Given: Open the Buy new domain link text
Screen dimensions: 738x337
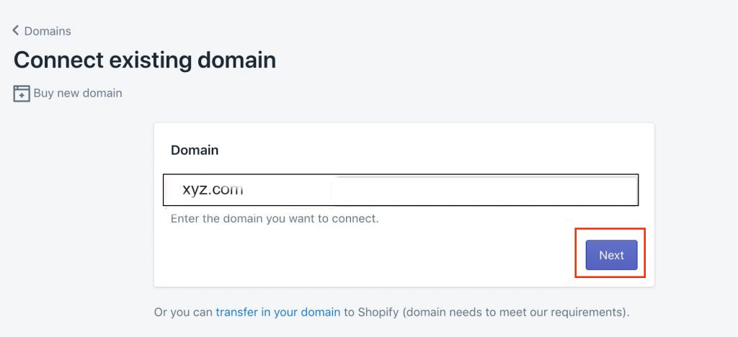Looking at the screenshot, I should pos(78,93).
